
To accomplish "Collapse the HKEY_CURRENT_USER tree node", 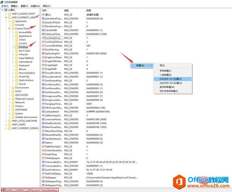I will pos(6,17).
